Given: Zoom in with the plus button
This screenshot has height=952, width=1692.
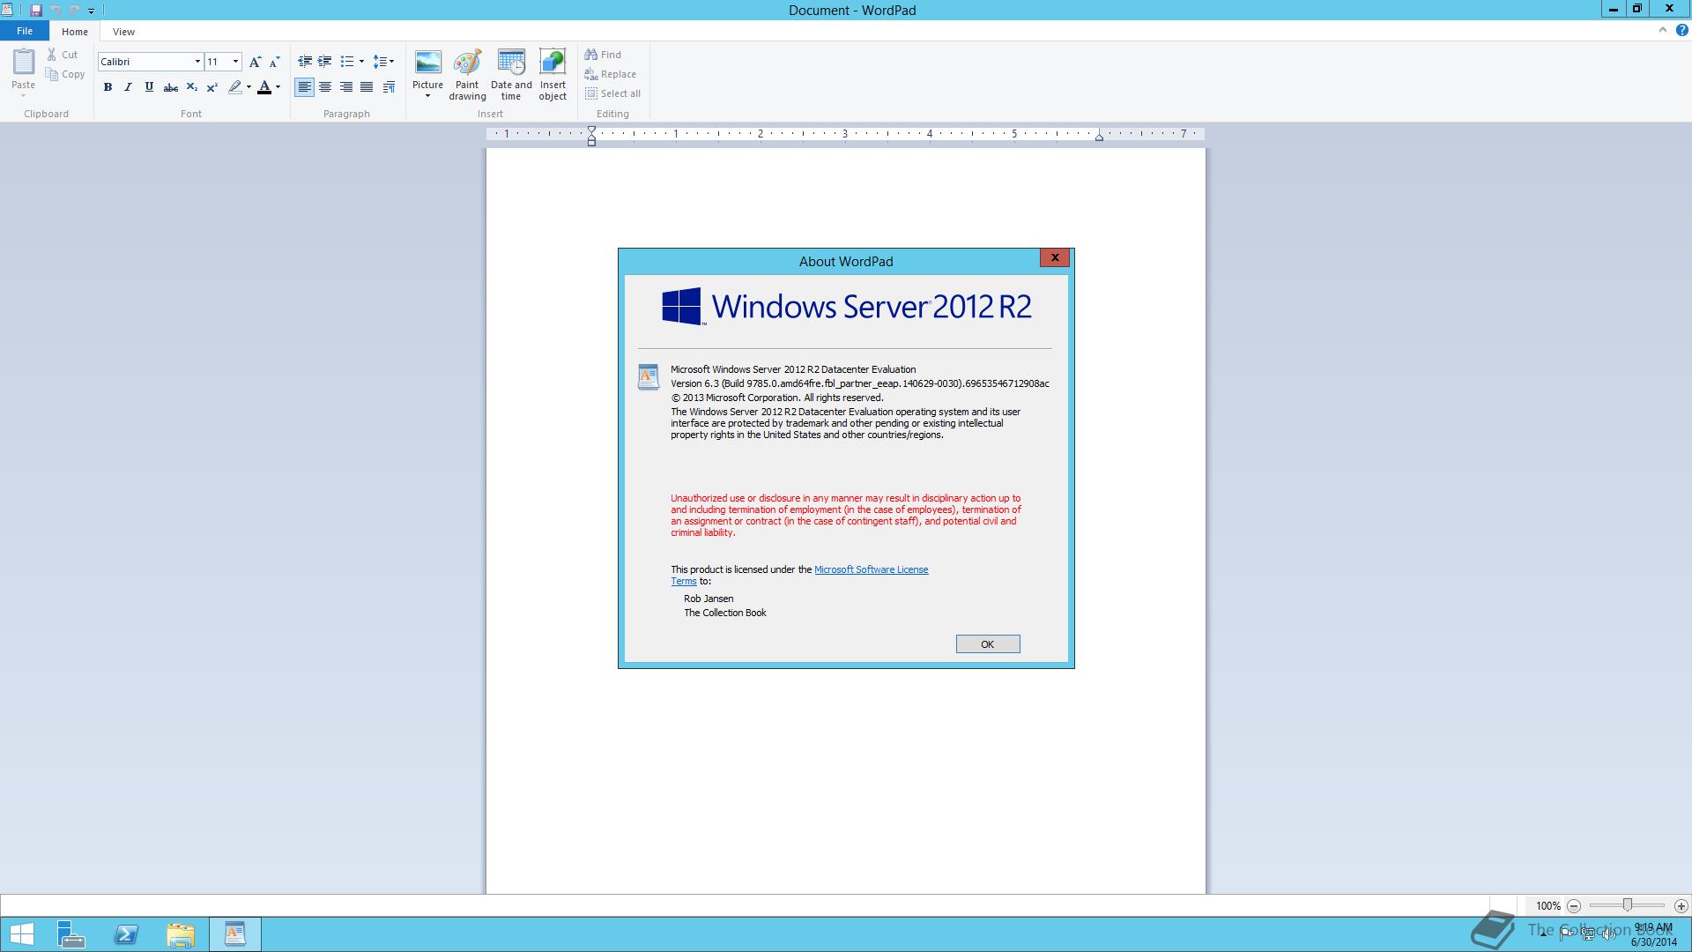Looking at the screenshot, I should pos(1681,906).
